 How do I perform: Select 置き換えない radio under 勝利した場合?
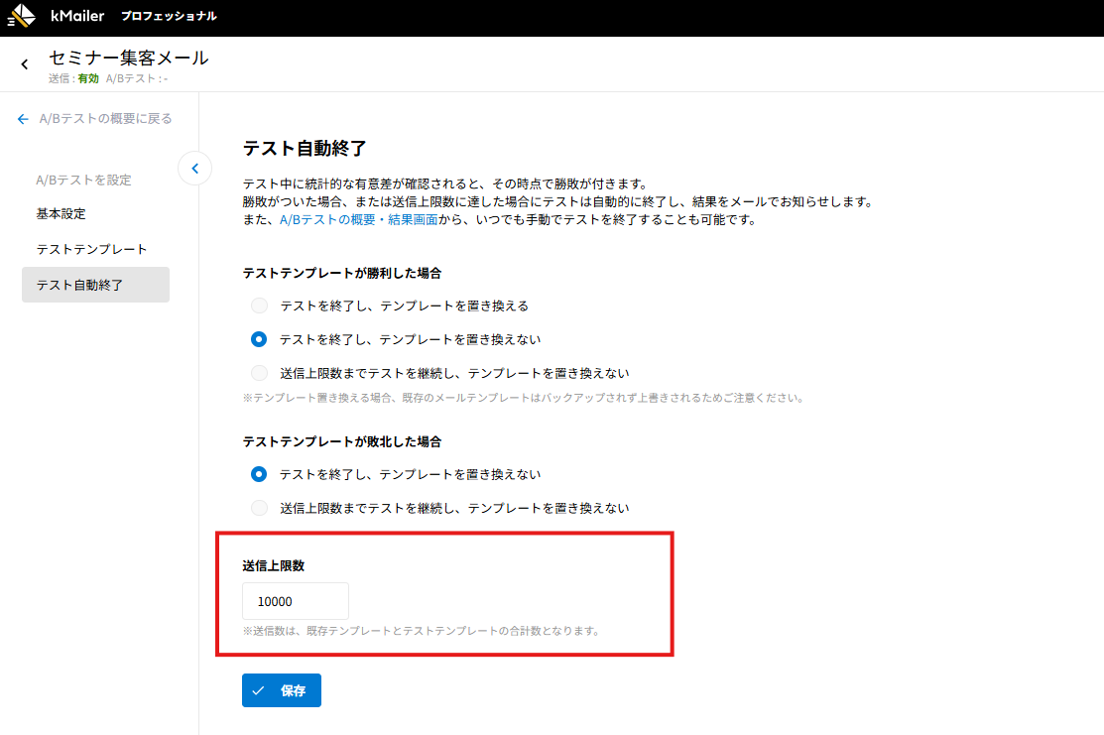click(259, 339)
